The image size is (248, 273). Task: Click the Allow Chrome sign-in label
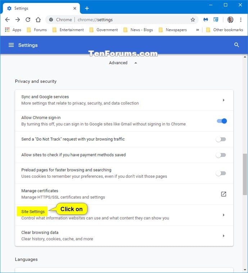[x=41, y=118]
